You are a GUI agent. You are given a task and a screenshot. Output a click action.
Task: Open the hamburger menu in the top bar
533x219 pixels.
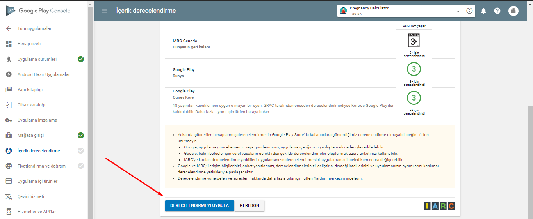click(x=104, y=11)
